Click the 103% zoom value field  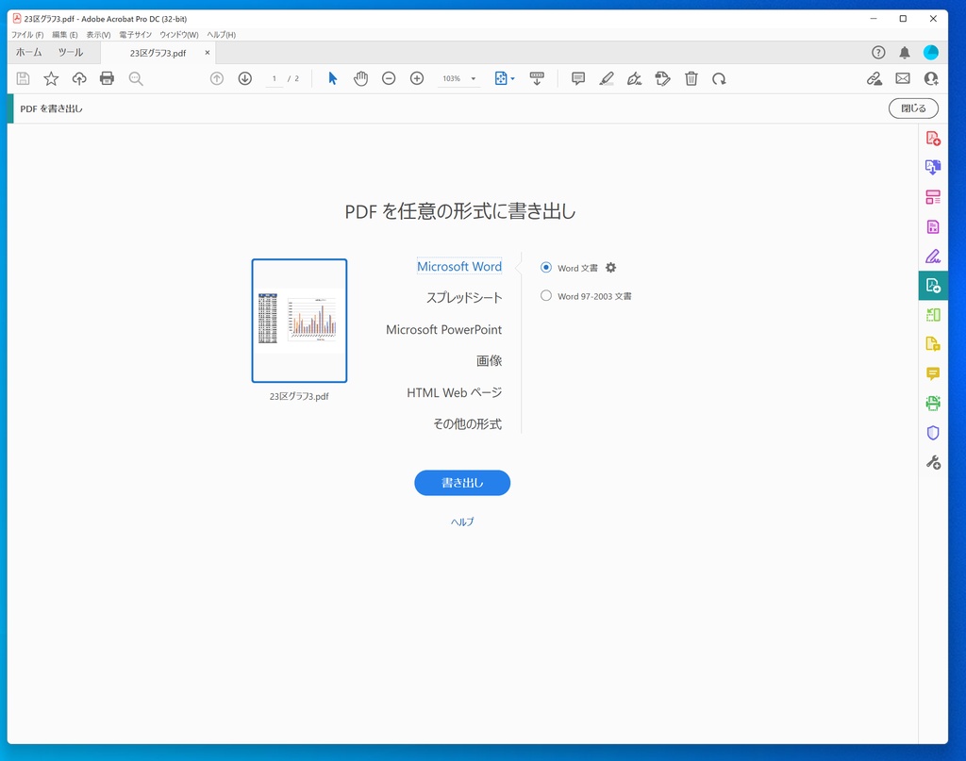pyautogui.click(x=452, y=79)
